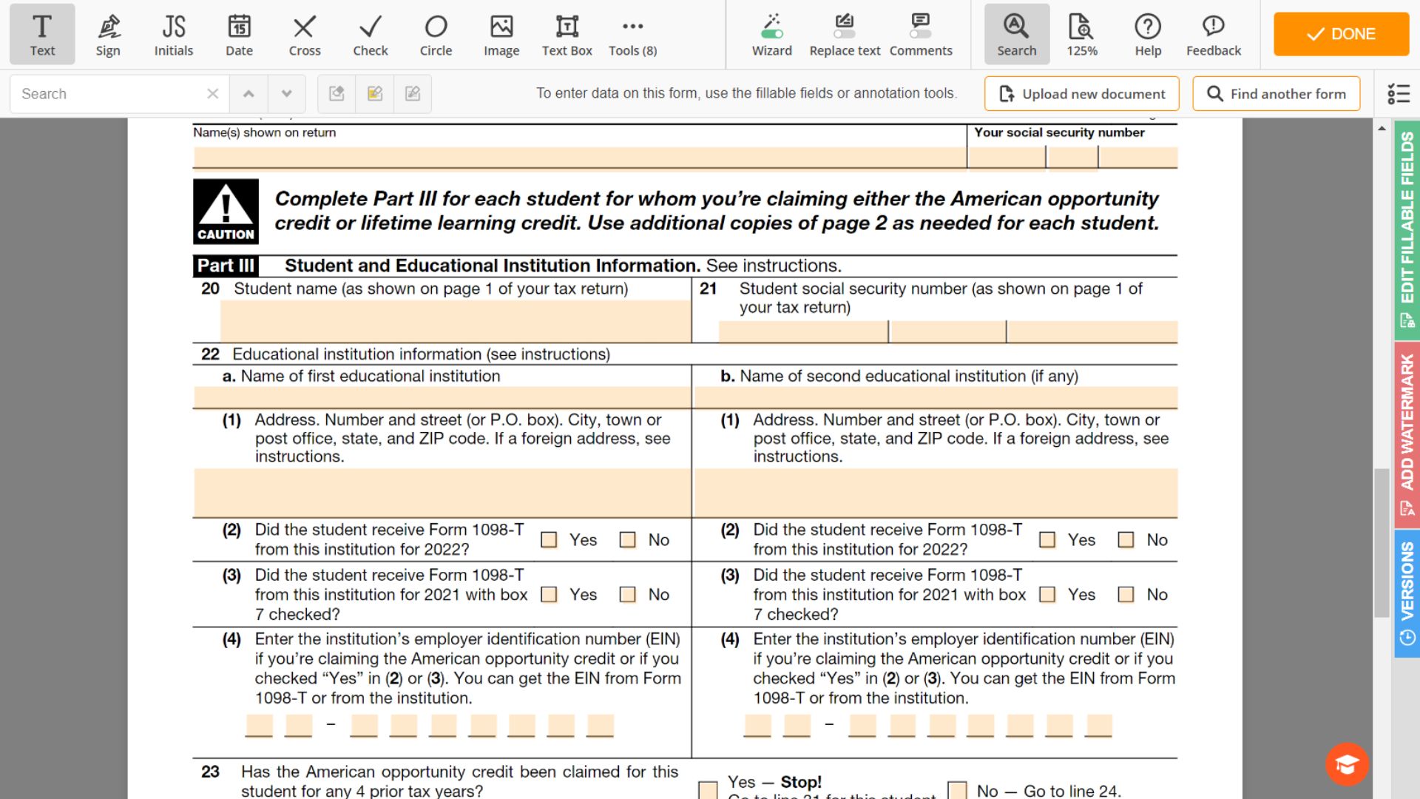The width and height of the screenshot is (1420, 799).
Task: Open the Tools menu with 8 items
Action: coord(632,34)
